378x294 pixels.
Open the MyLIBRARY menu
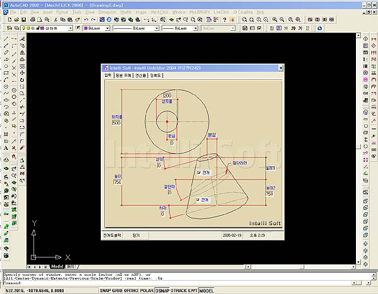click(200, 12)
